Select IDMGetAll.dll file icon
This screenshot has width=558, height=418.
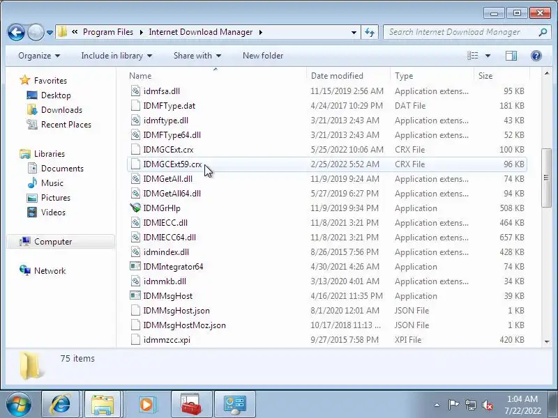[135, 179]
